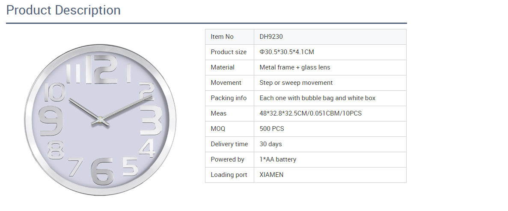
Task: Select the 500 PCS value
Action: pyautogui.click(x=271, y=129)
